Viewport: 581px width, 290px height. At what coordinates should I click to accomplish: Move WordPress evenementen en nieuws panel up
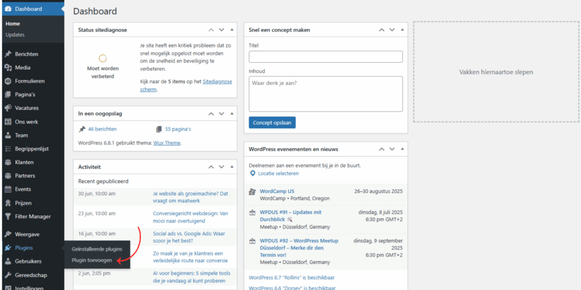click(x=382, y=149)
